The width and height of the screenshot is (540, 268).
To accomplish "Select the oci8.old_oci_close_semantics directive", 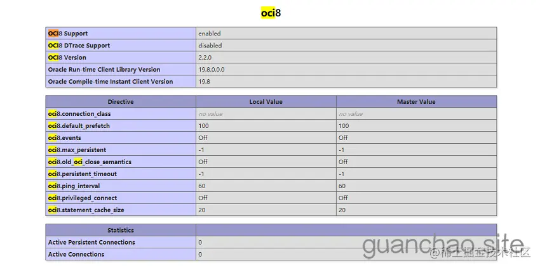I will (90, 162).
